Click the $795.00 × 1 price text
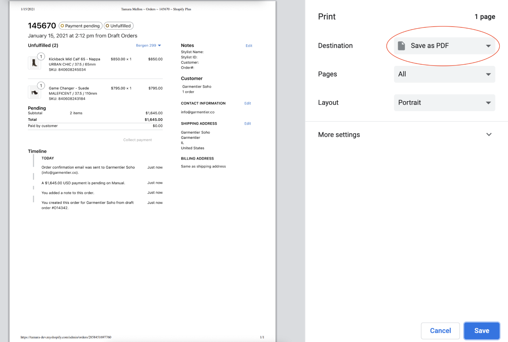Screen dimensions: 508x342 coord(121,88)
